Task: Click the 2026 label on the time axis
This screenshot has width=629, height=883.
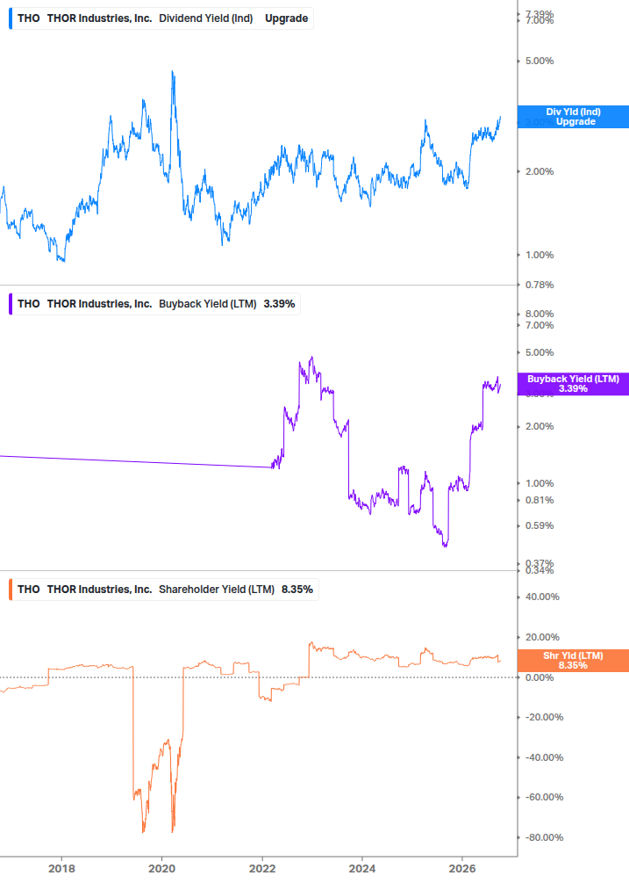Action: (x=462, y=869)
